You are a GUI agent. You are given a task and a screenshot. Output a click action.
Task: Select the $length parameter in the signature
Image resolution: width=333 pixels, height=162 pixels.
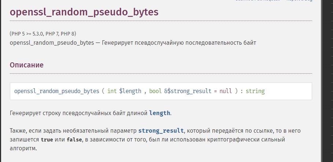click(x=130, y=91)
